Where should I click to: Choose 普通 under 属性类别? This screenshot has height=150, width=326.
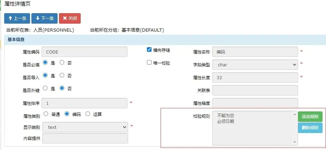point(46,114)
